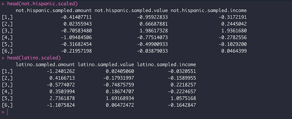Click the latino.sampled.amount column header
Image resolution: width=292 pixels, height=119 pixels.
pos(45,65)
